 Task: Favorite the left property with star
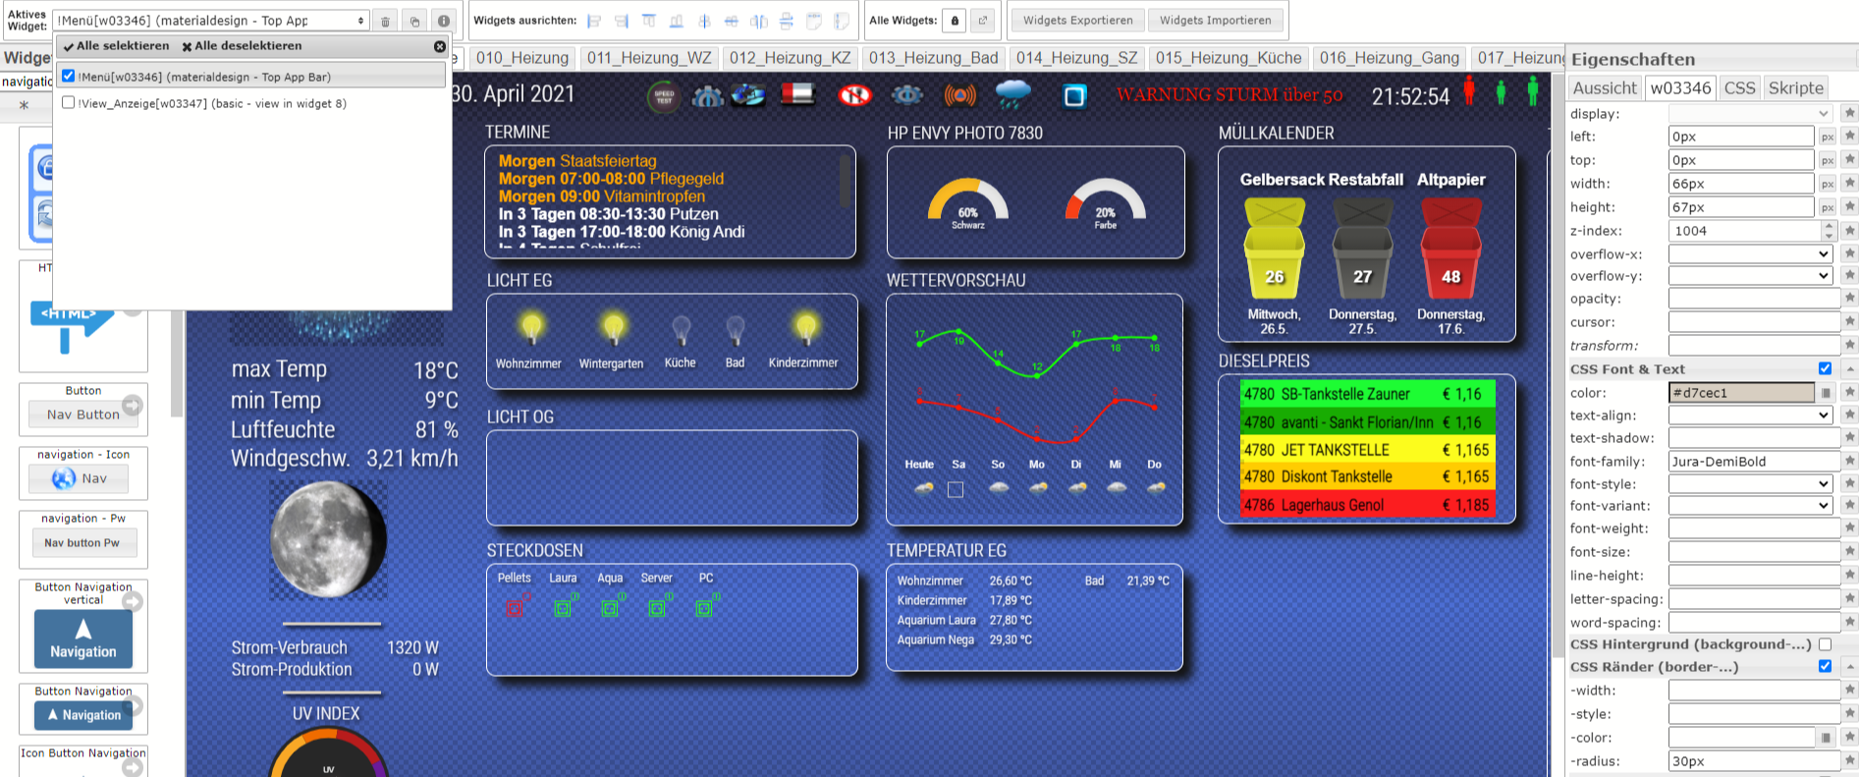pyautogui.click(x=1849, y=137)
